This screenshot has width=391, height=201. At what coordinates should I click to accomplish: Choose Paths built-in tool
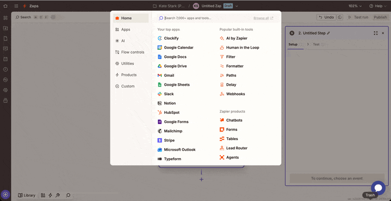click(x=231, y=75)
